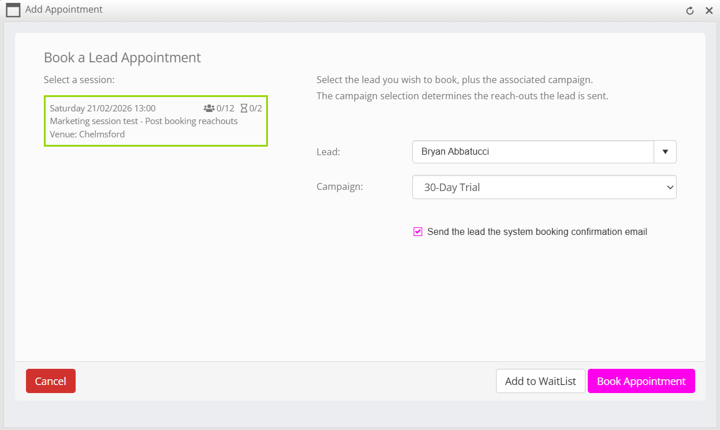Close the Add Appointment window
Screen dimensions: 720x430
point(709,11)
